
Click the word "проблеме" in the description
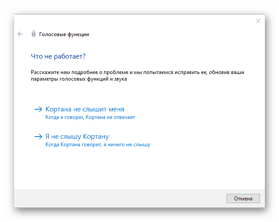click(x=114, y=72)
